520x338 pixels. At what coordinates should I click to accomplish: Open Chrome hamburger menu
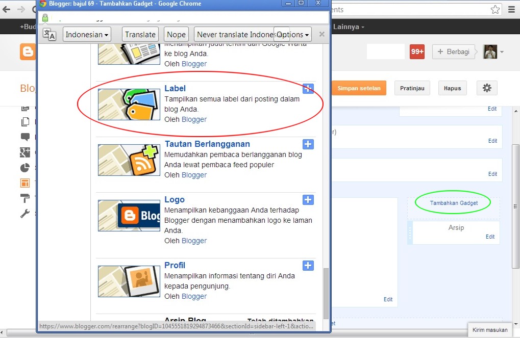tap(512, 10)
